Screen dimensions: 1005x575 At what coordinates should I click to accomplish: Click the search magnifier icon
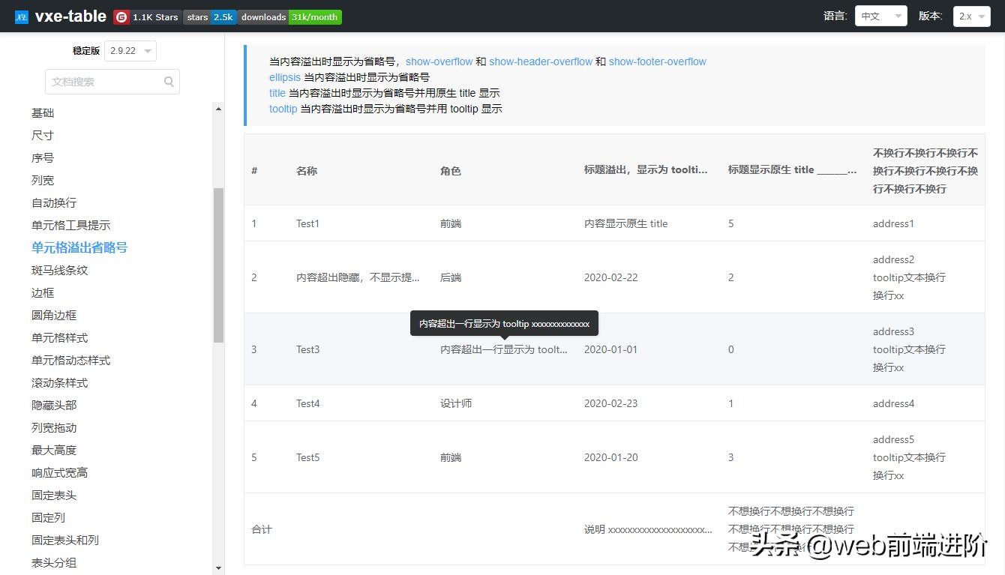[169, 82]
